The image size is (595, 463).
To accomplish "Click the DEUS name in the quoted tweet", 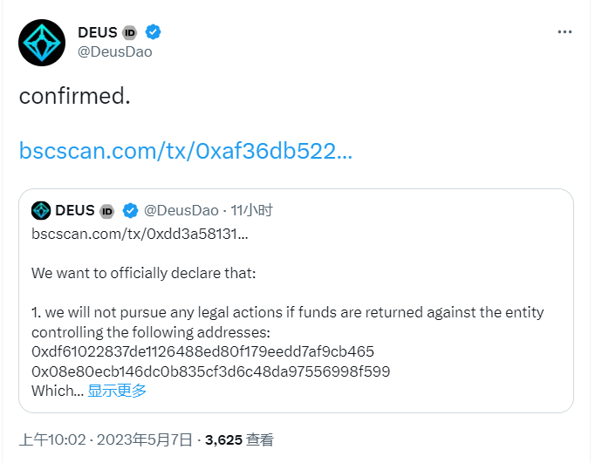I will [x=75, y=211].
